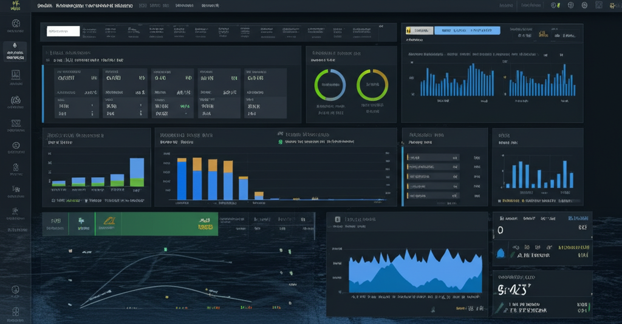This screenshot has width=622, height=324.
Task: Click the green-and-blue donut chart
Action: click(330, 85)
